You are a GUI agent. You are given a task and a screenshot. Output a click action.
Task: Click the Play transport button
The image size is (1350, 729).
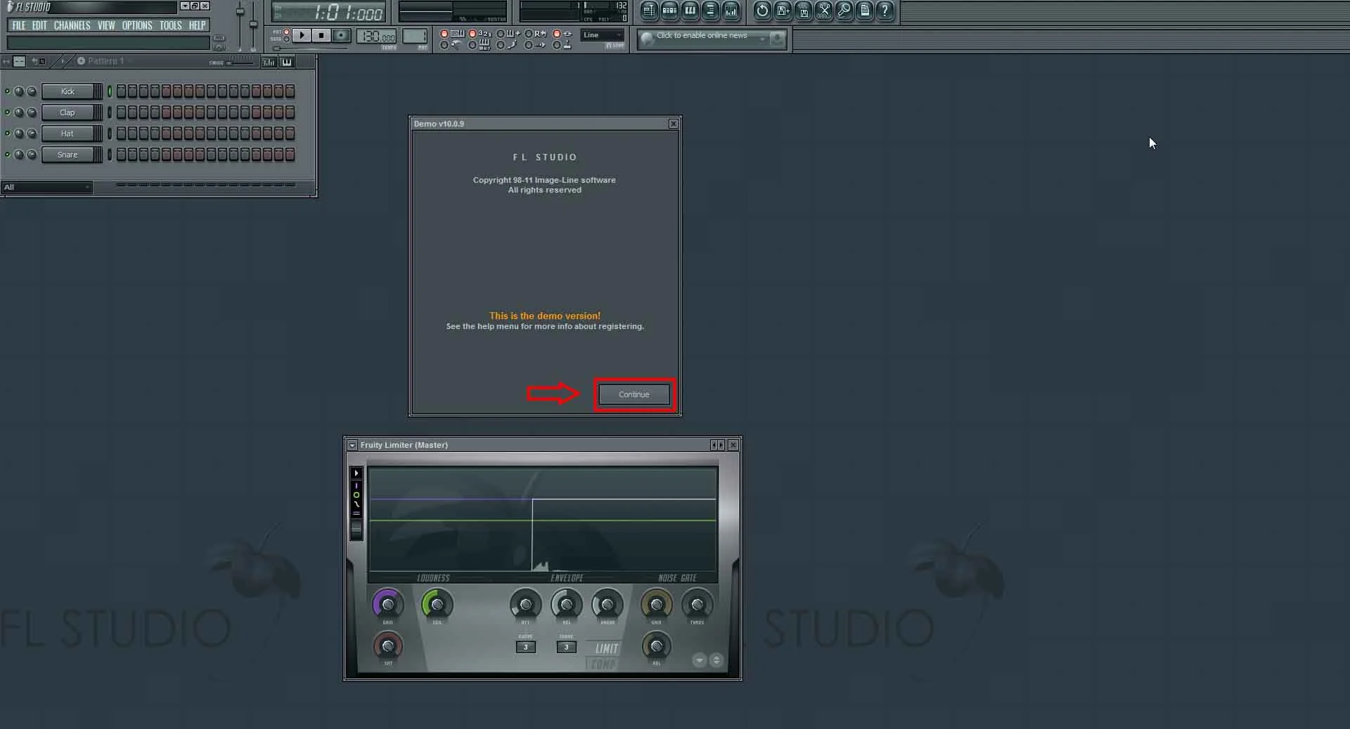(302, 35)
